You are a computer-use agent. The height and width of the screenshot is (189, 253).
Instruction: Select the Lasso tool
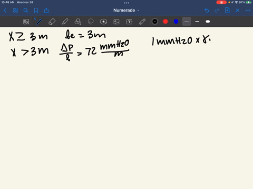click(x=91, y=22)
